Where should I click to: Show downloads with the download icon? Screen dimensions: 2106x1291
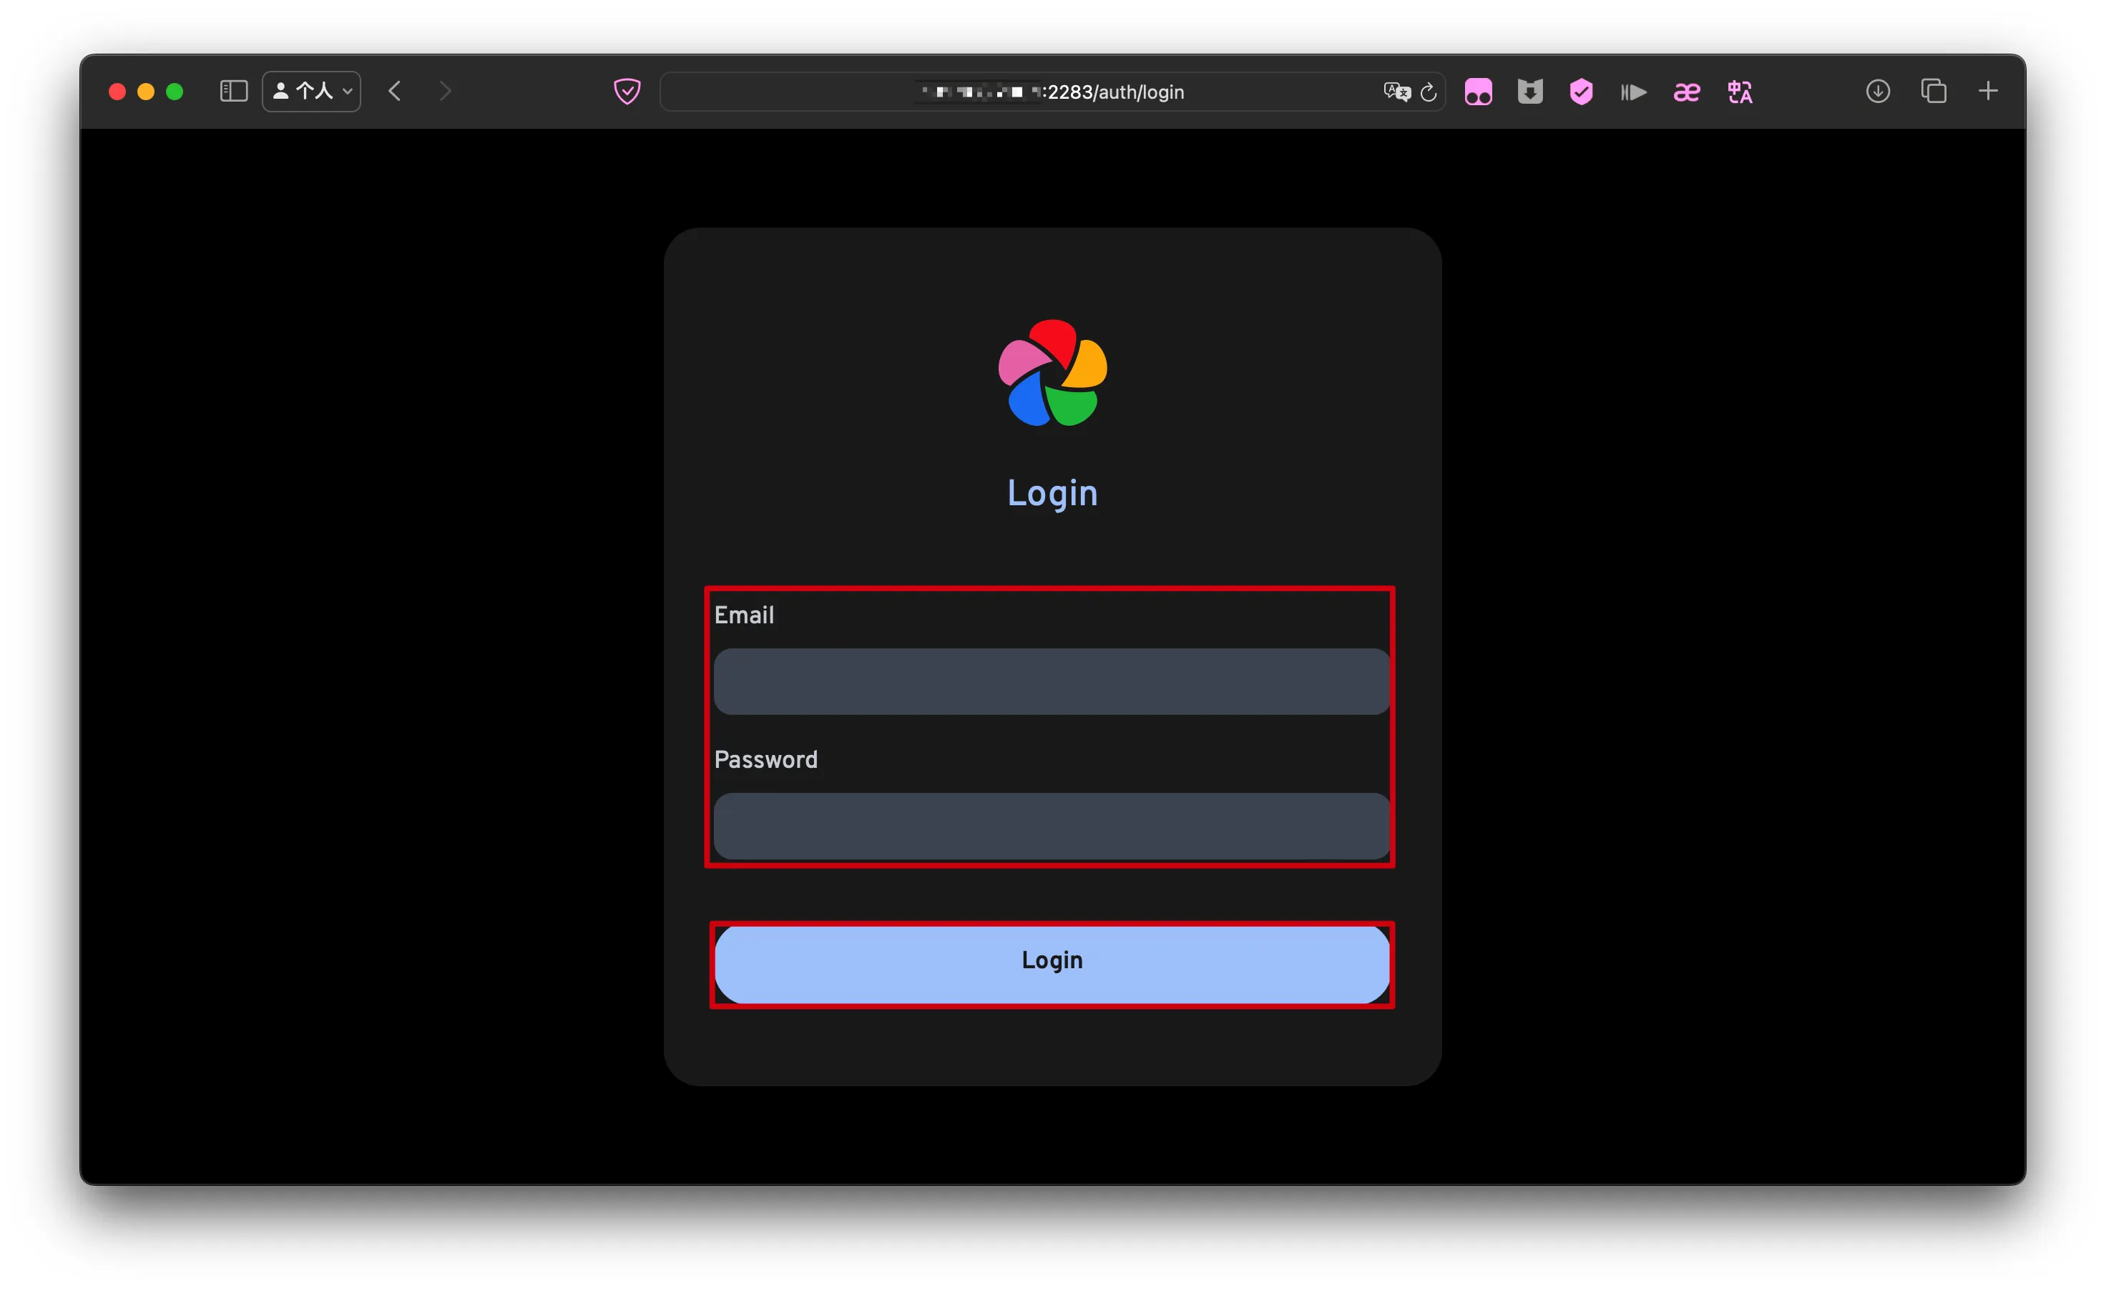tap(1878, 92)
